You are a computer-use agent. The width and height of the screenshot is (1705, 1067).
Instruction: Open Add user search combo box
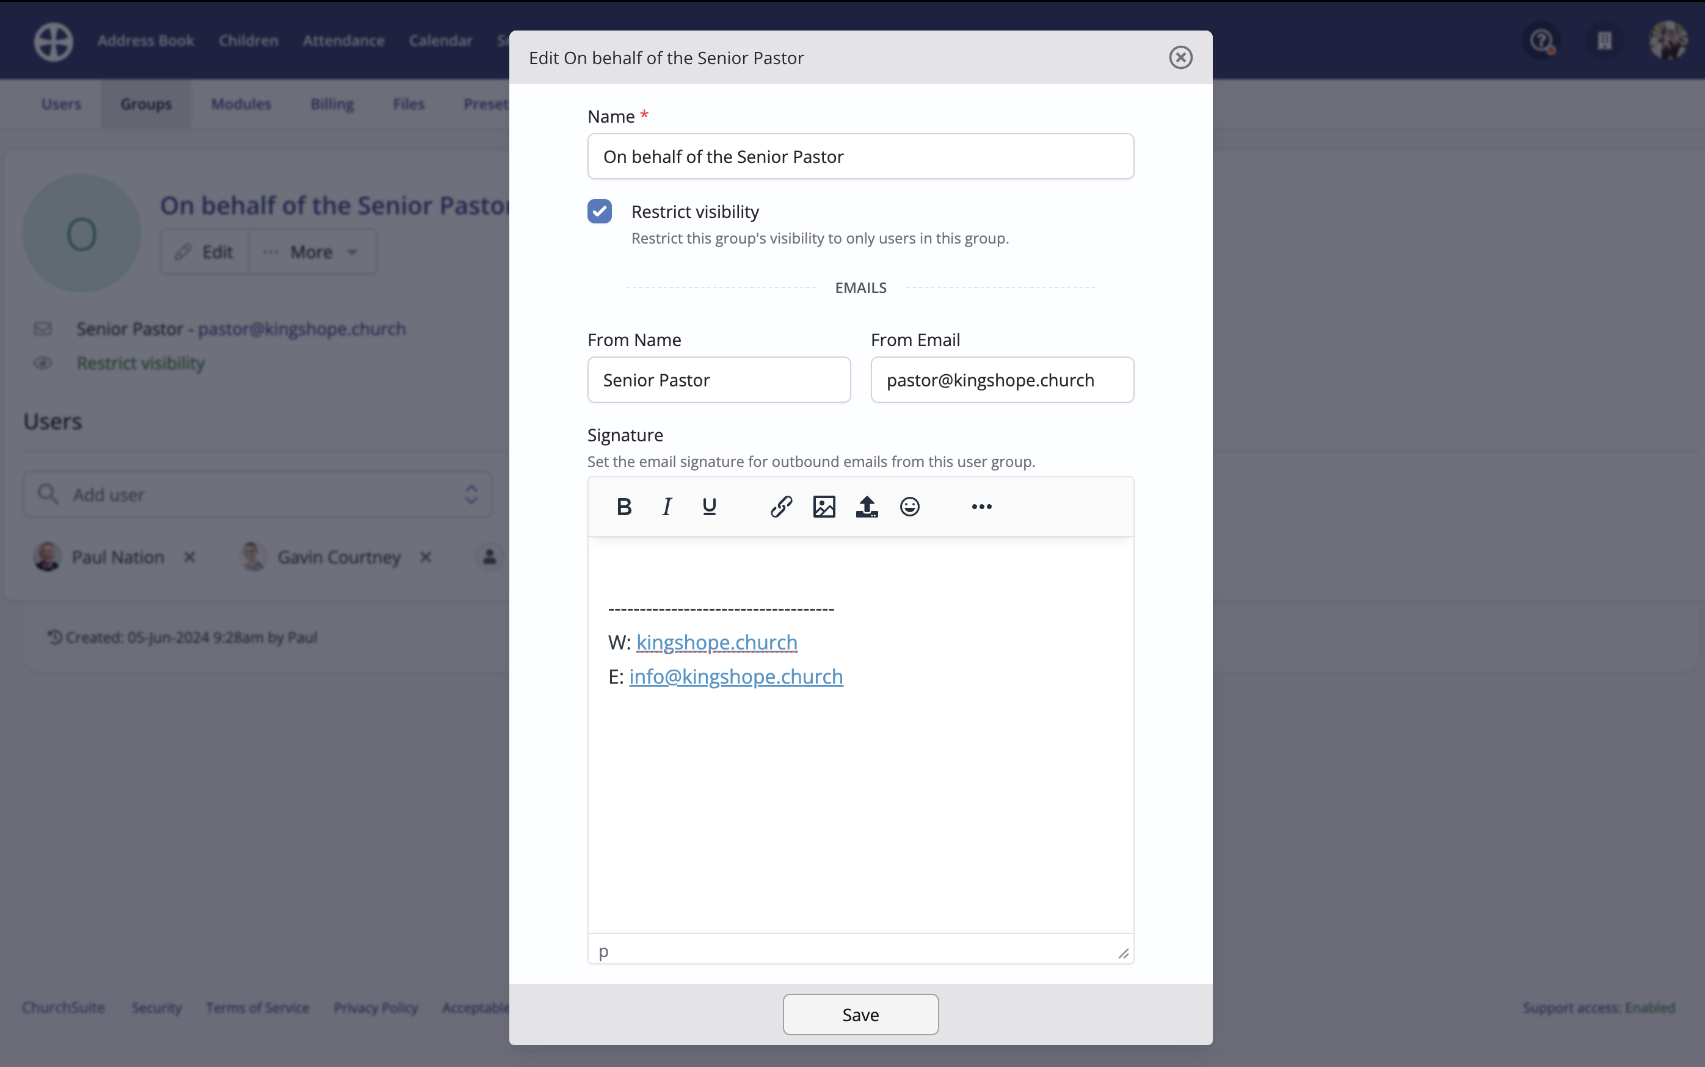click(258, 494)
